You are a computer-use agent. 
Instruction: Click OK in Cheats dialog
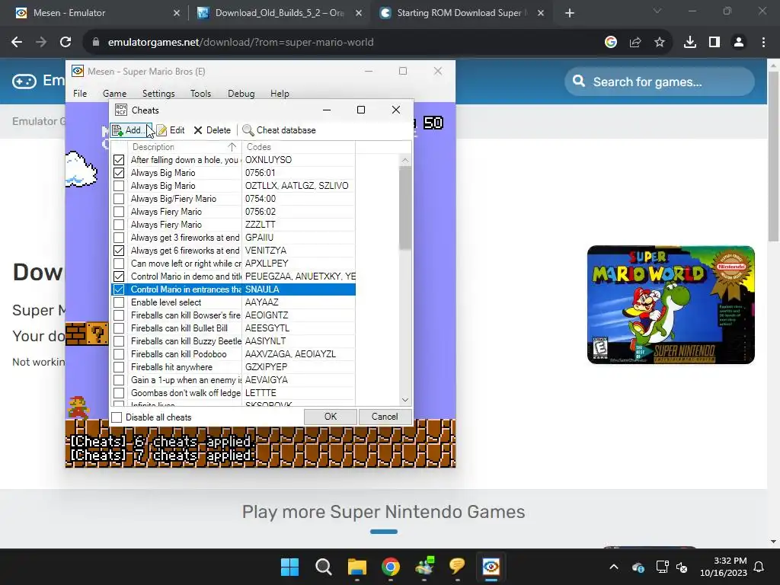tap(331, 417)
